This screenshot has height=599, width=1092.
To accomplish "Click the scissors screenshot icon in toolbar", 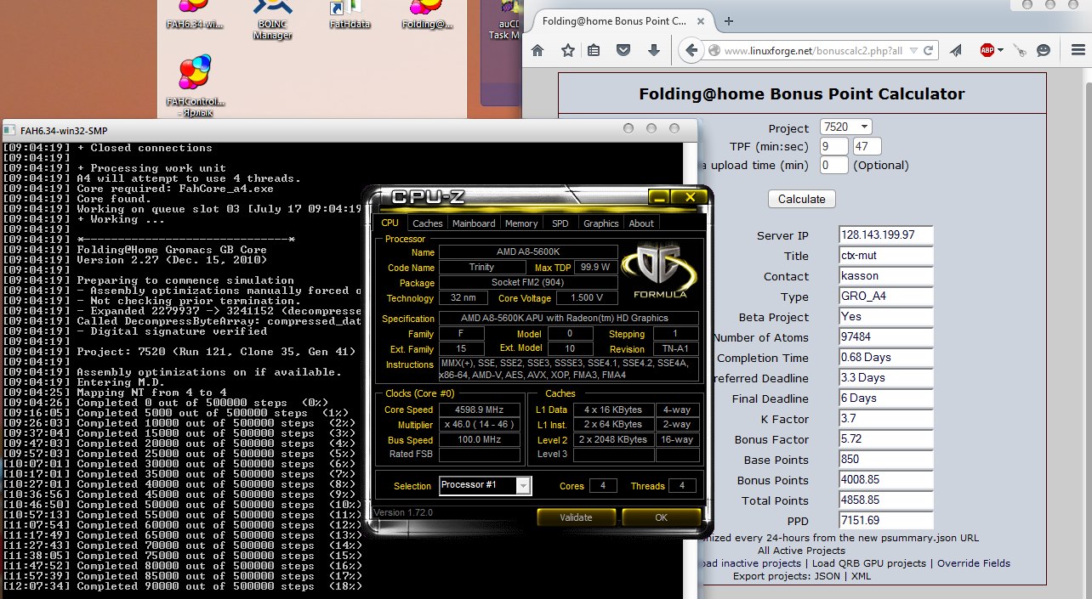I will pos(1020,51).
